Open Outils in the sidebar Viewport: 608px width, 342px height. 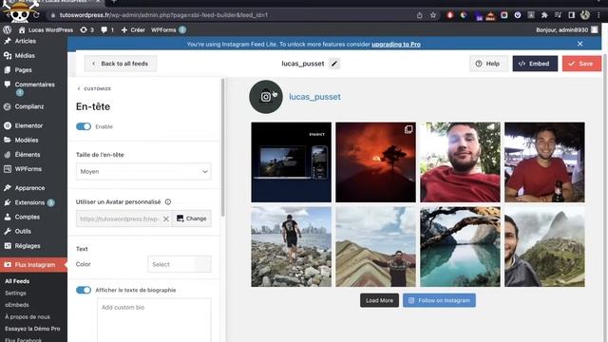tap(23, 231)
